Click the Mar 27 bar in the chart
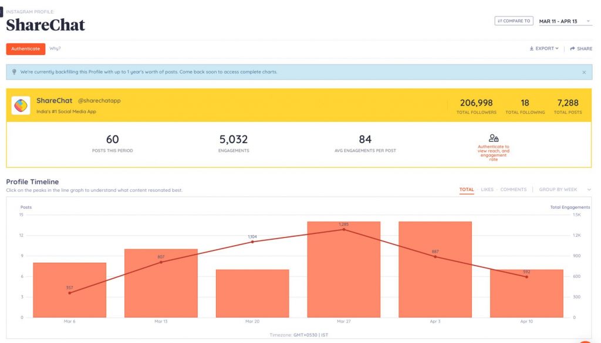Screen dimensions: 601x343 pos(344,270)
